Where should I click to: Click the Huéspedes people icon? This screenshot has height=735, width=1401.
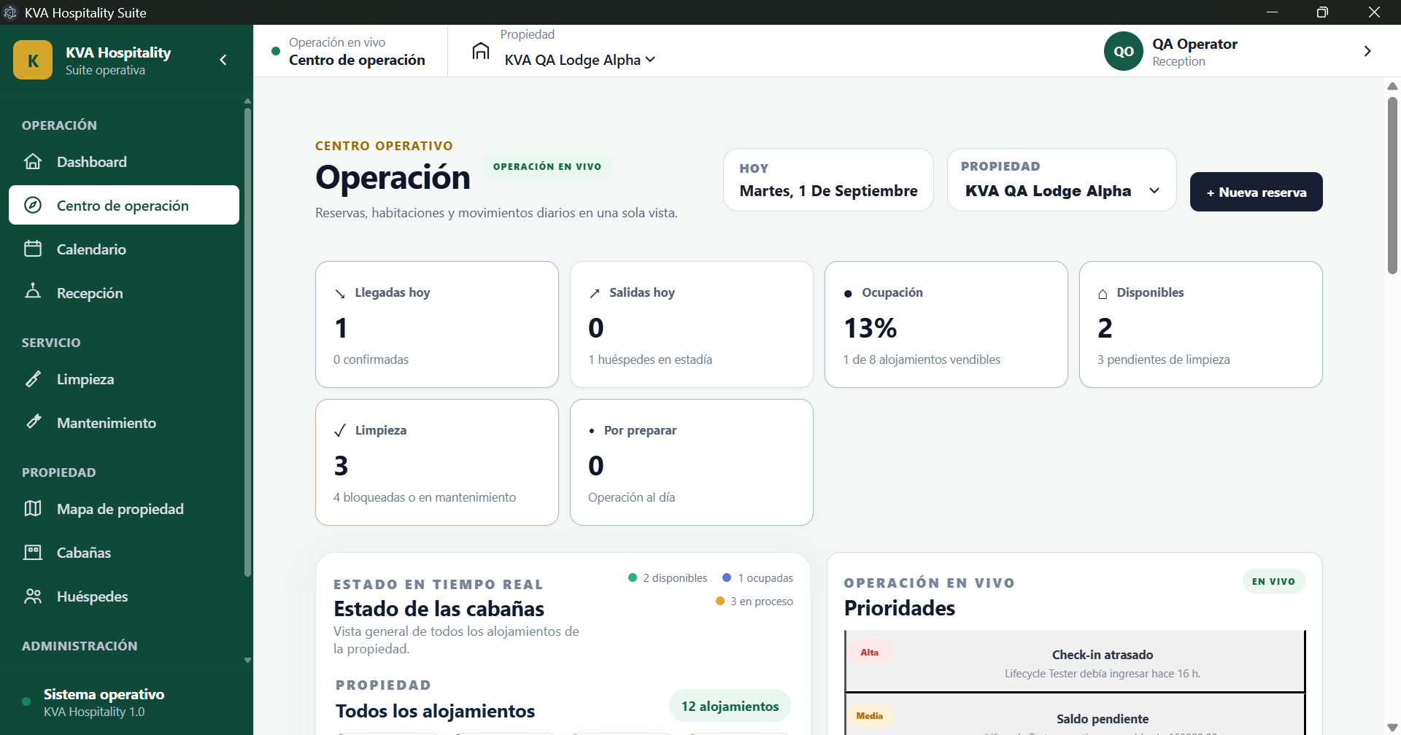click(x=33, y=596)
